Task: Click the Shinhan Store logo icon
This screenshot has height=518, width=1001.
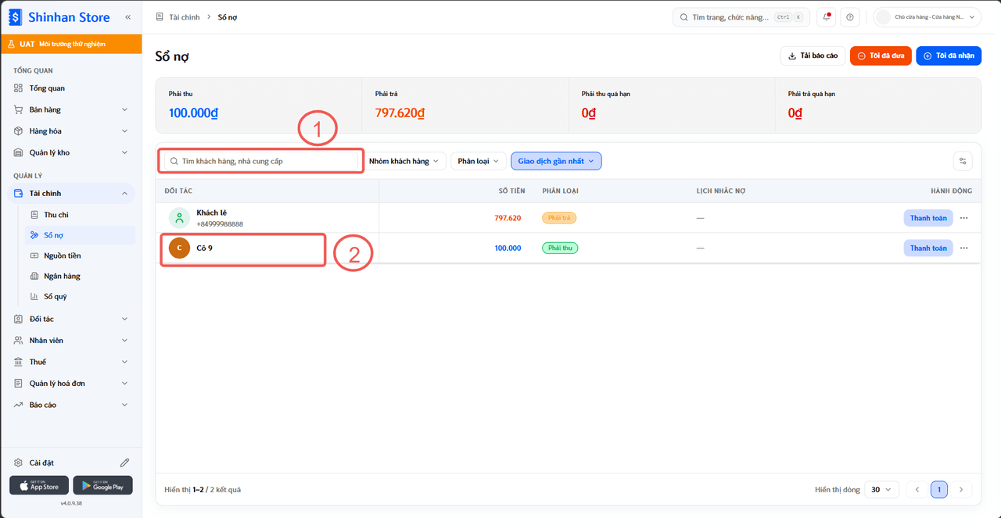Action: pos(15,16)
